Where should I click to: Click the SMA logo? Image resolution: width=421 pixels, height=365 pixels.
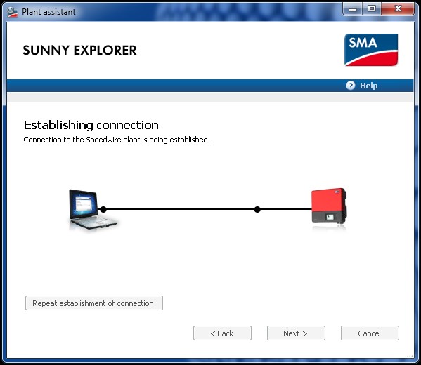click(371, 50)
